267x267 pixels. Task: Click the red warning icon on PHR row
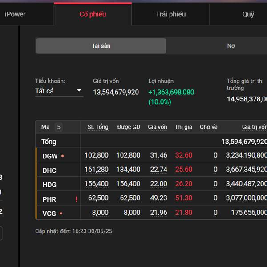pyautogui.click(x=77, y=199)
